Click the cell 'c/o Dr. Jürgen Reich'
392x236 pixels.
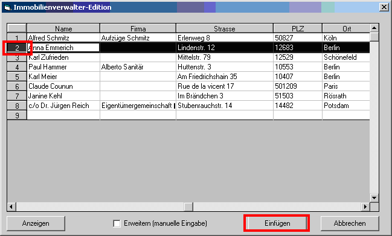(x=63, y=106)
